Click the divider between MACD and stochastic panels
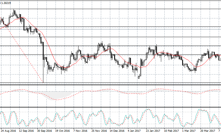The height and width of the screenshot is (134, 221). coord(110,107)
